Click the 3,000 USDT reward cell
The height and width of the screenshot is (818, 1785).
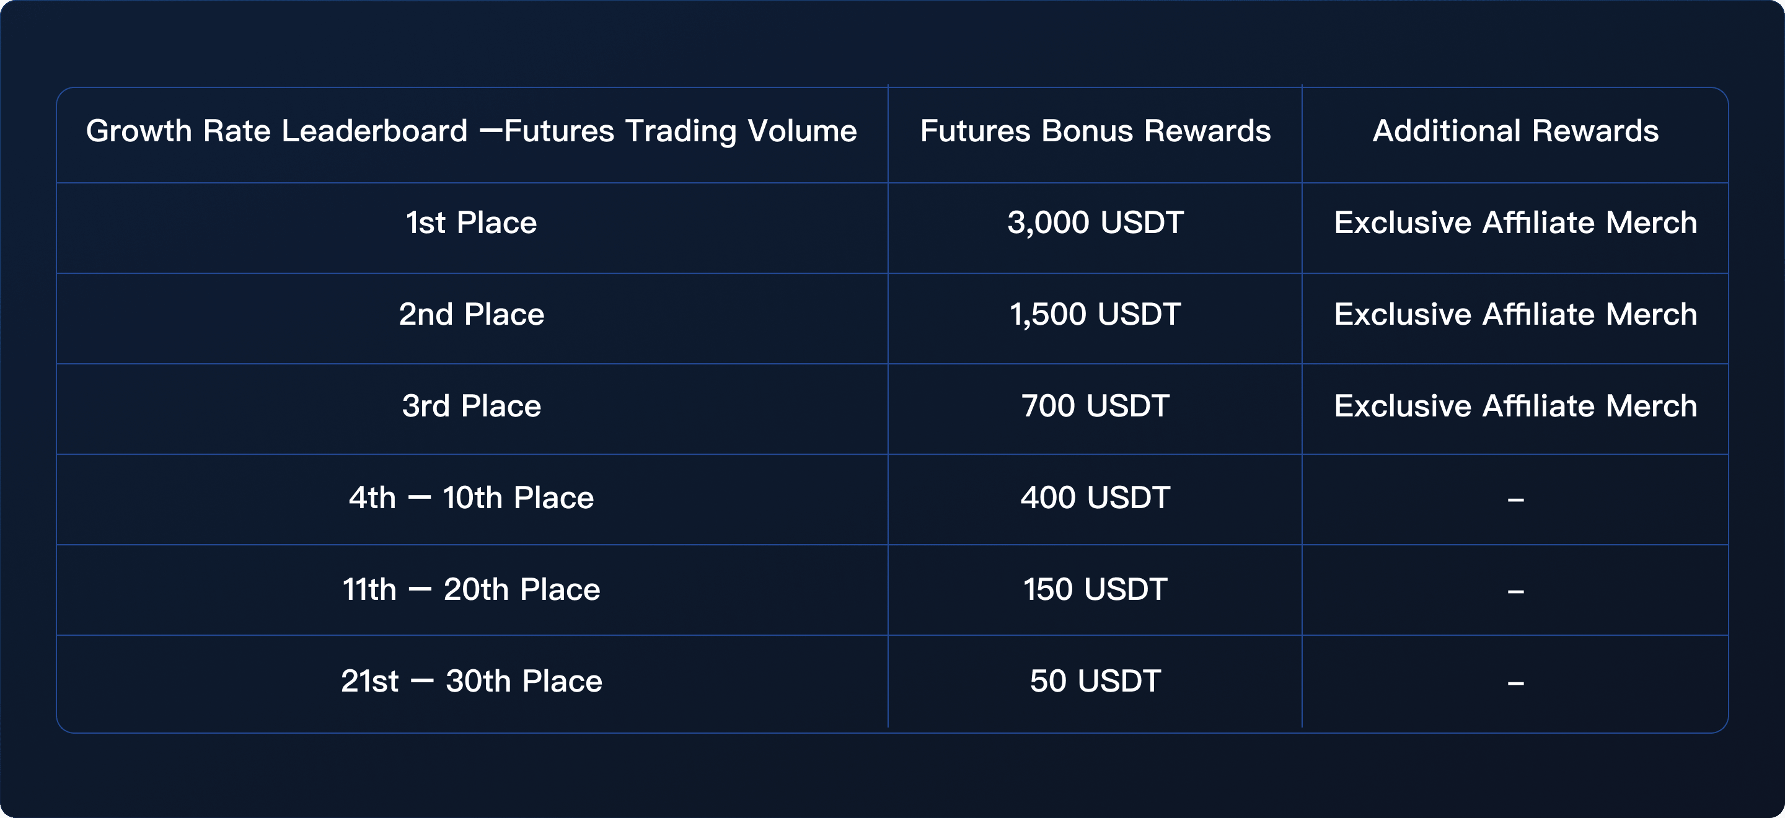[x=1095, y=223]
